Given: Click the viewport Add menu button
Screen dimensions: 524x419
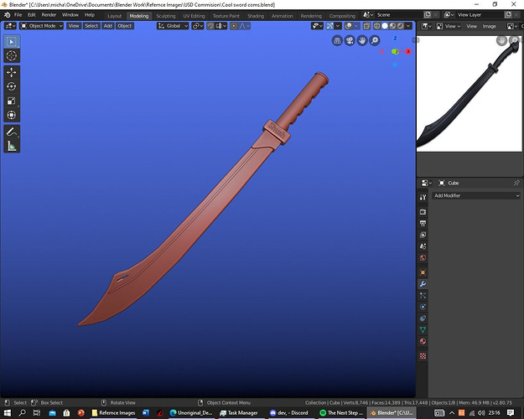Looking at the screenshot, I should point(108,26).
